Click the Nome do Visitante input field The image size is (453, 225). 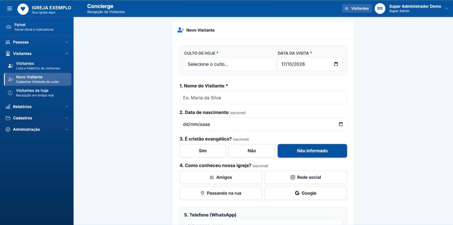(x=263, y=98)
